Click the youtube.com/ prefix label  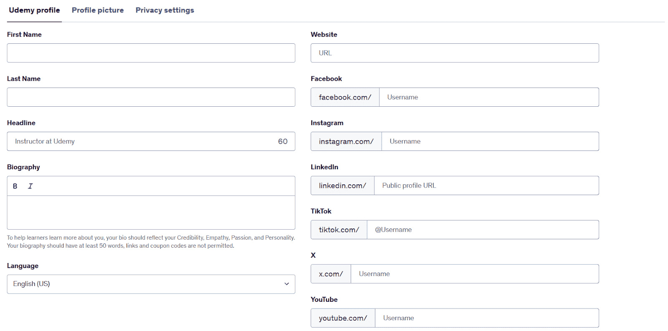[343, 318]
